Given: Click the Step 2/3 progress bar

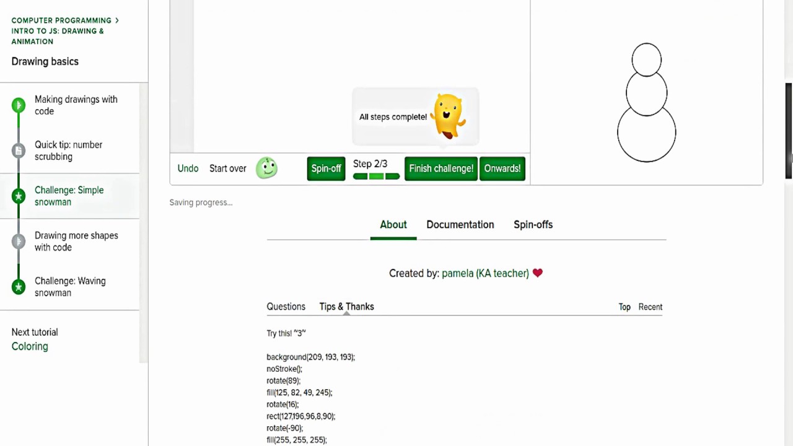Looking at the screenshot, I should (x=376, y=177).
